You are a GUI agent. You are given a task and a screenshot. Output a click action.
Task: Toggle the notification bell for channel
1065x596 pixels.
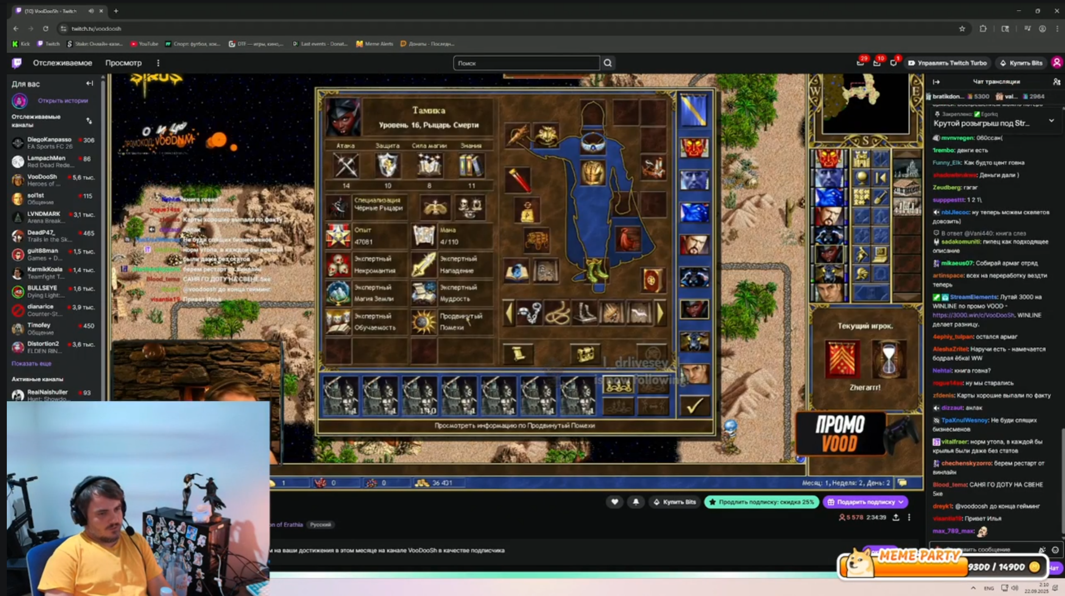[x=636, y=502]
